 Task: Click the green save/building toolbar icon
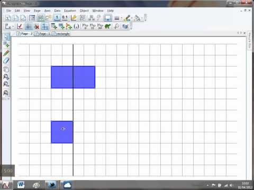41,18
